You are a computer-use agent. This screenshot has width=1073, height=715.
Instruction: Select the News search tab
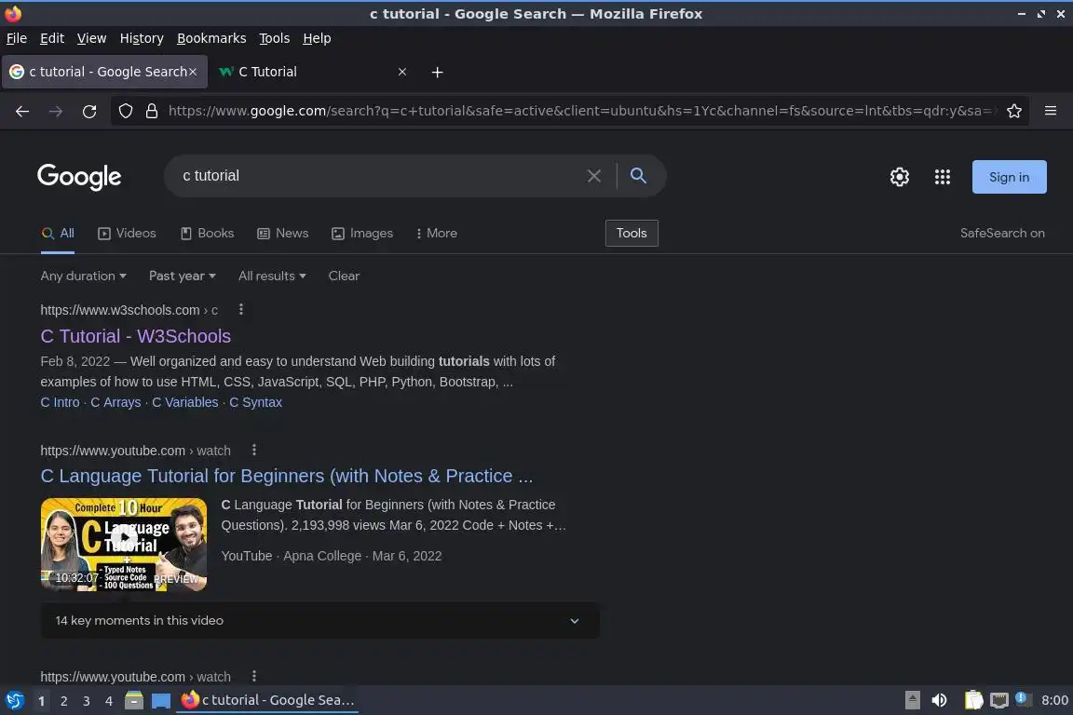pyautogui.click(x=282, y=234)
